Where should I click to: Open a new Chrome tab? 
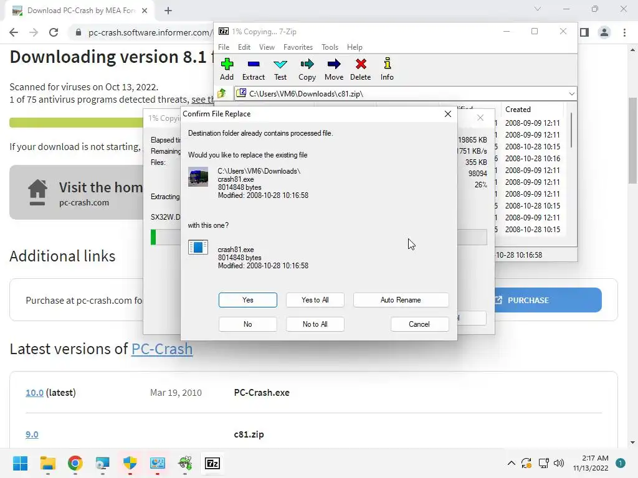[x=168, y=11]
